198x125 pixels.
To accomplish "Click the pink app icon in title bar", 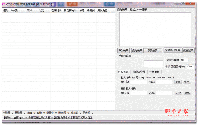I will (4, 4).
